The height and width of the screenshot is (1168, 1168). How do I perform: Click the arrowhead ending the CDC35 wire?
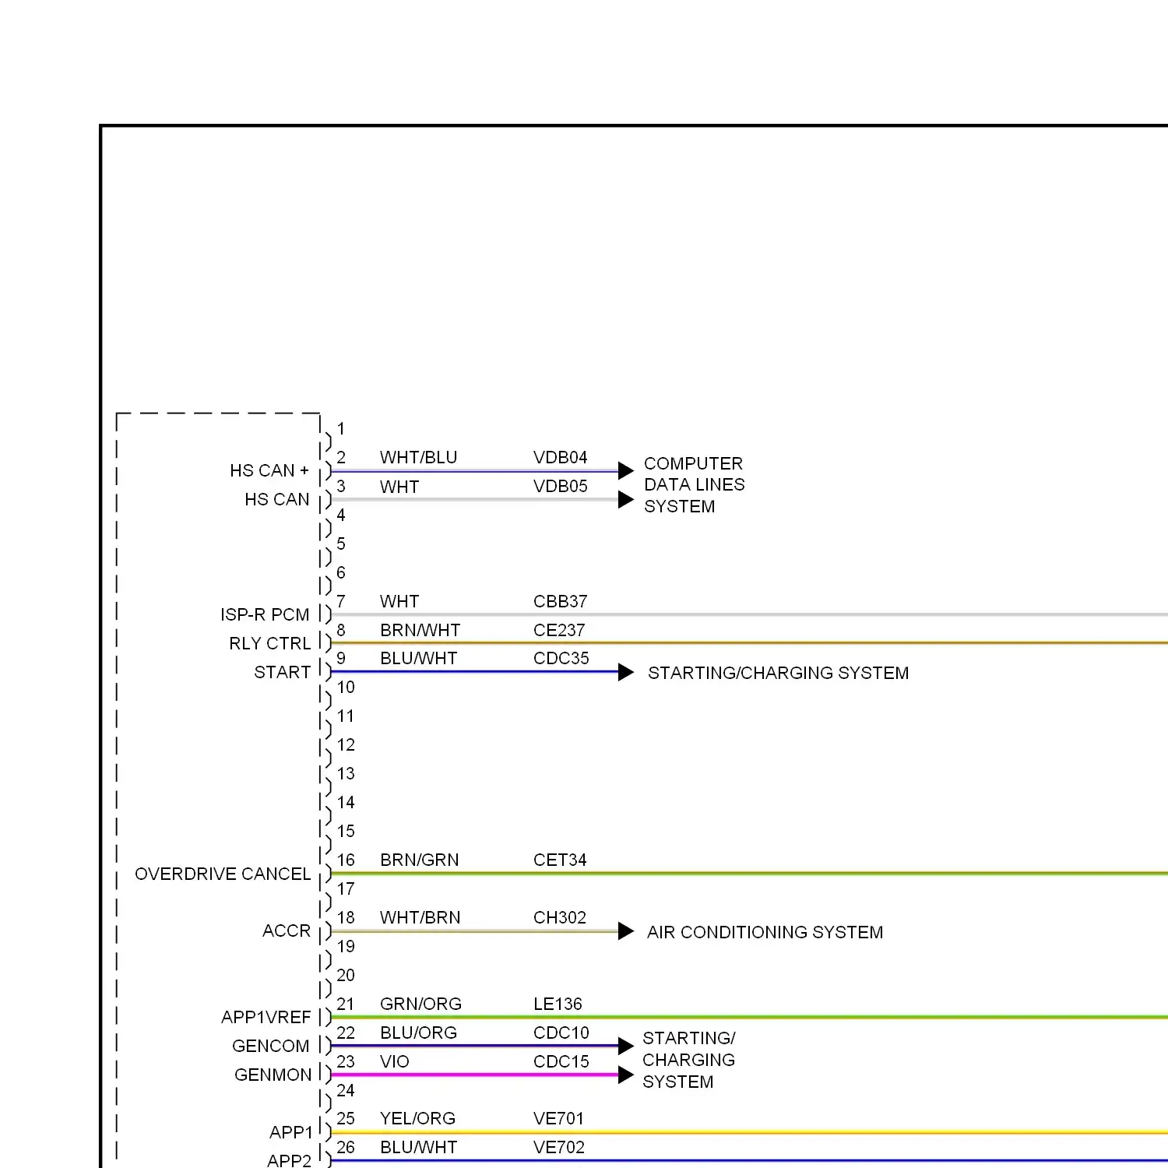click(626, 672)
